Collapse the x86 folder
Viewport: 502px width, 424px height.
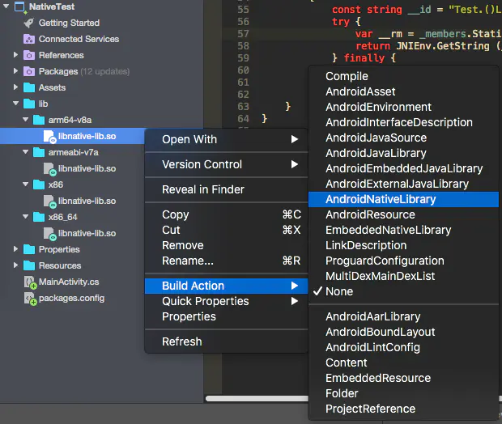pos(26,184)
